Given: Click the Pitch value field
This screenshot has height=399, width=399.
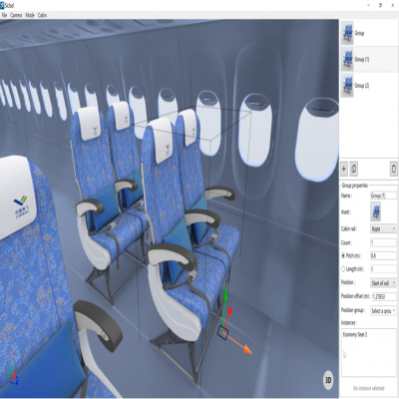Looking at the screenshot, I should pyautogui.click(x=383, y=256).
